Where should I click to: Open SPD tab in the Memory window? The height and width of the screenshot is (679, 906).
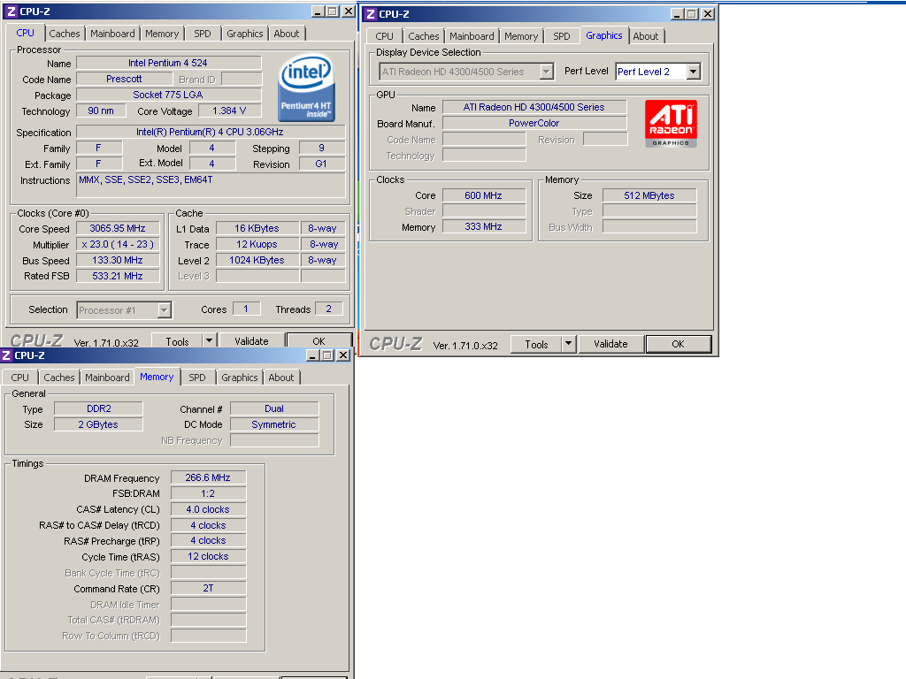pos(197,377)
